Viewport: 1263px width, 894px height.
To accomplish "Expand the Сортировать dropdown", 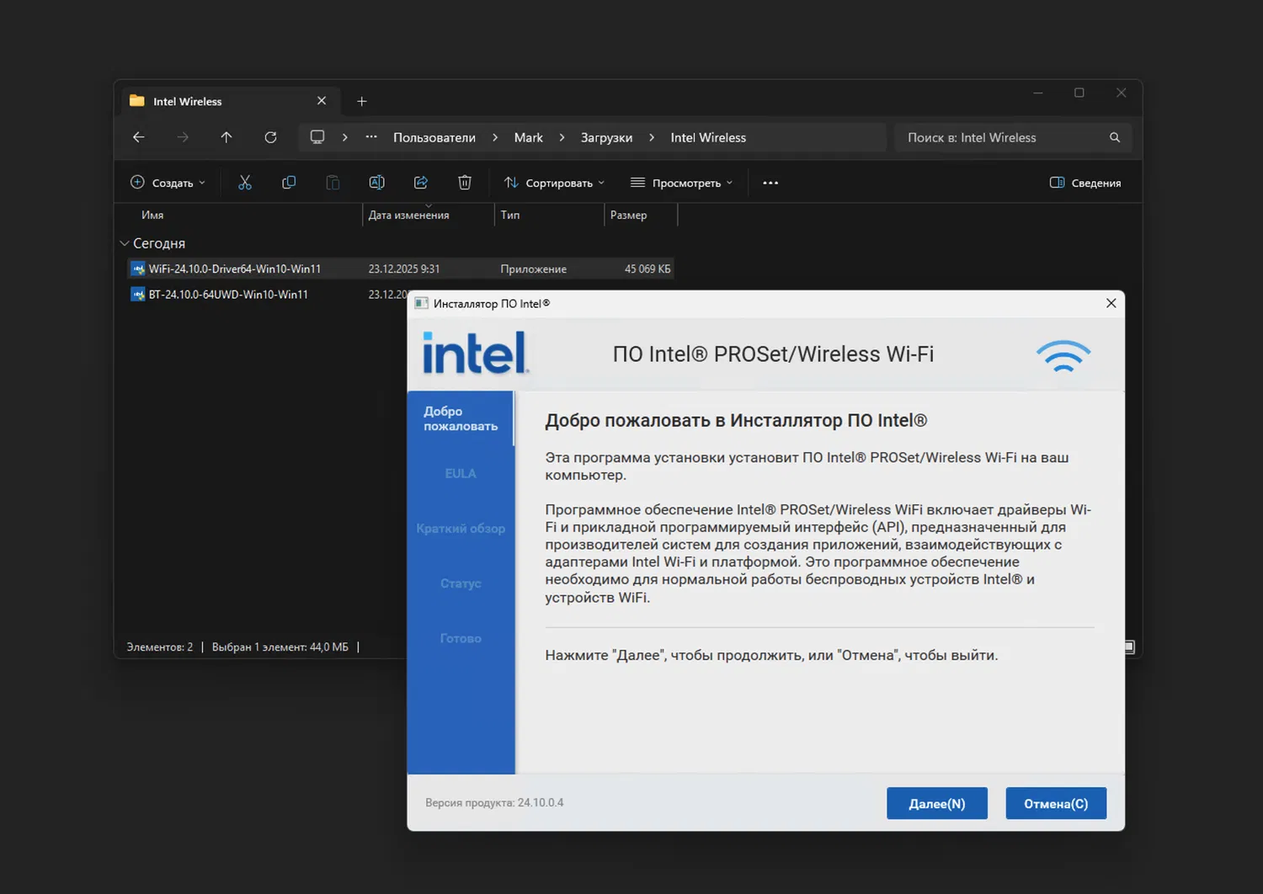I will click(554, 183).
